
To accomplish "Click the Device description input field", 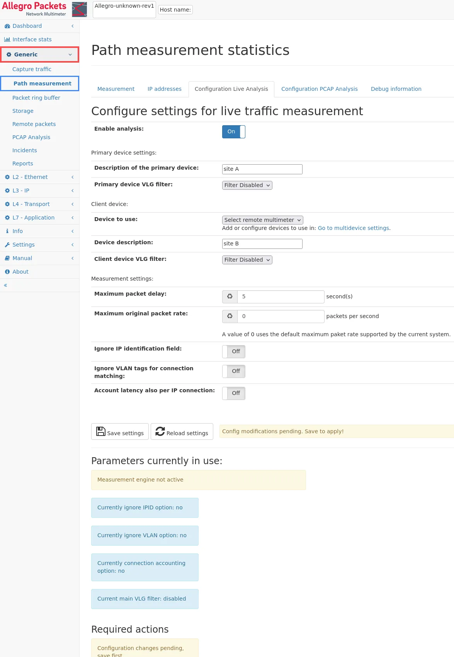I will (x=262, y=244).
